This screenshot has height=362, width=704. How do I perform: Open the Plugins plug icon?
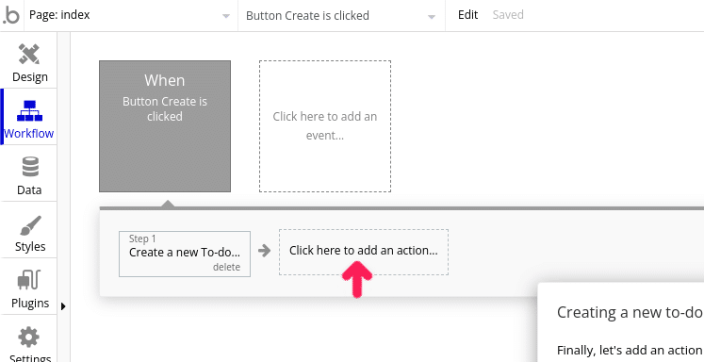click(29, 280)
